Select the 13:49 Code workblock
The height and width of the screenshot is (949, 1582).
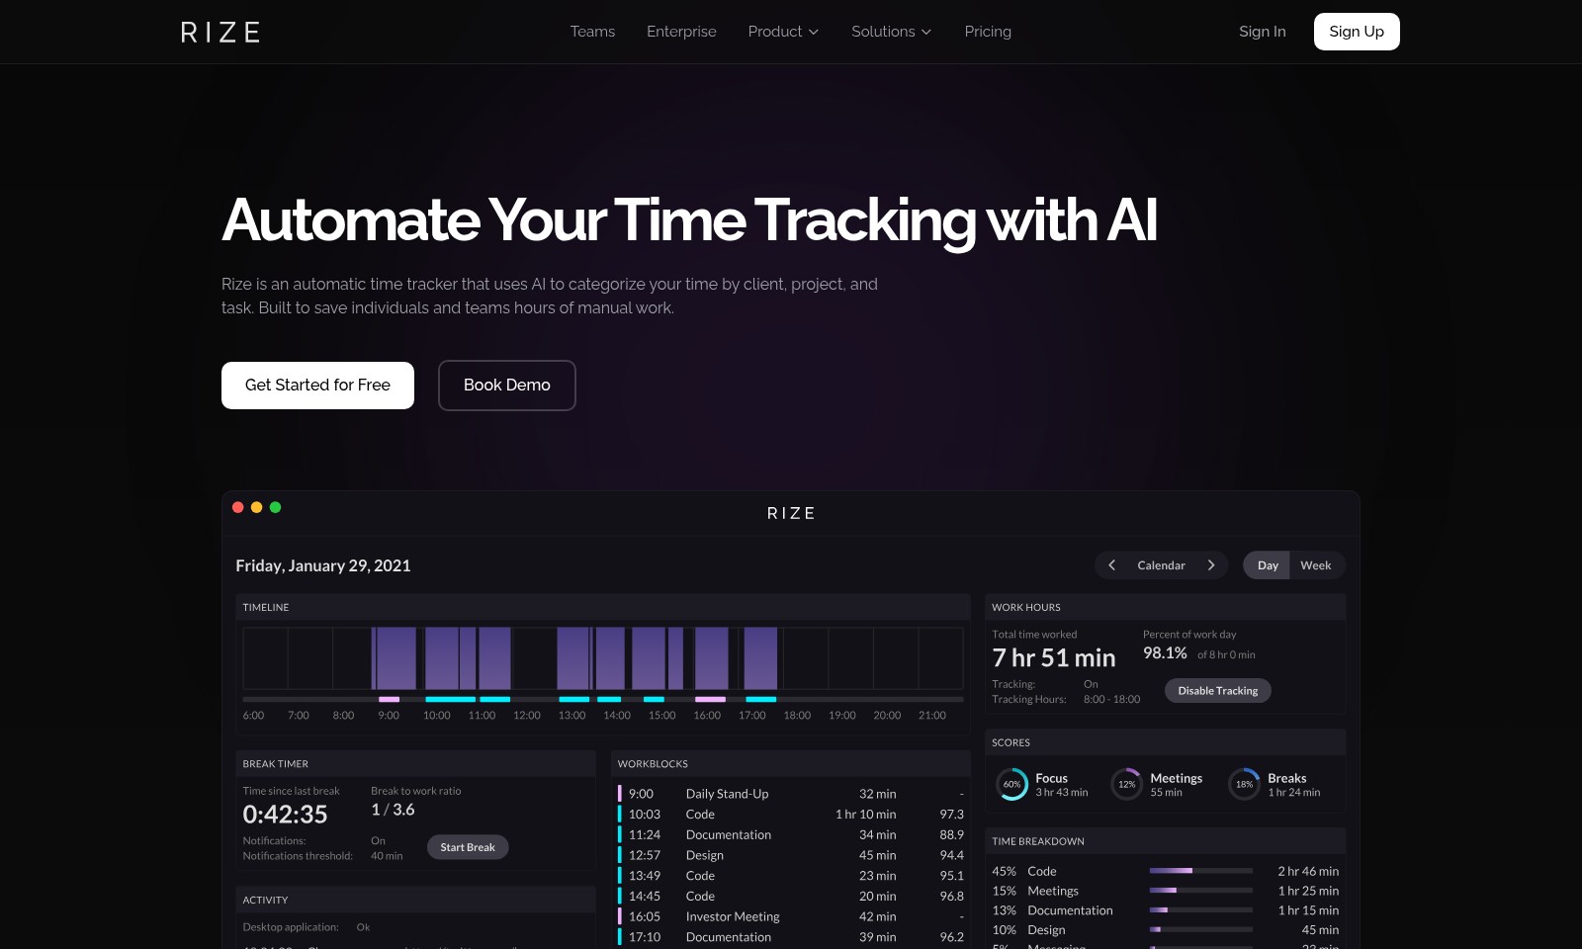click(x=791, y=876)
